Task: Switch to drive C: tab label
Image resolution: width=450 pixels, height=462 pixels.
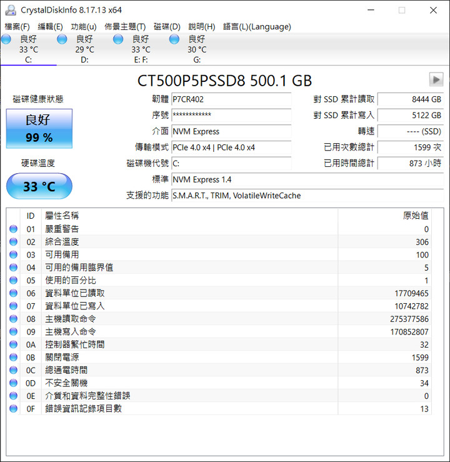Action: coord(28,60)
